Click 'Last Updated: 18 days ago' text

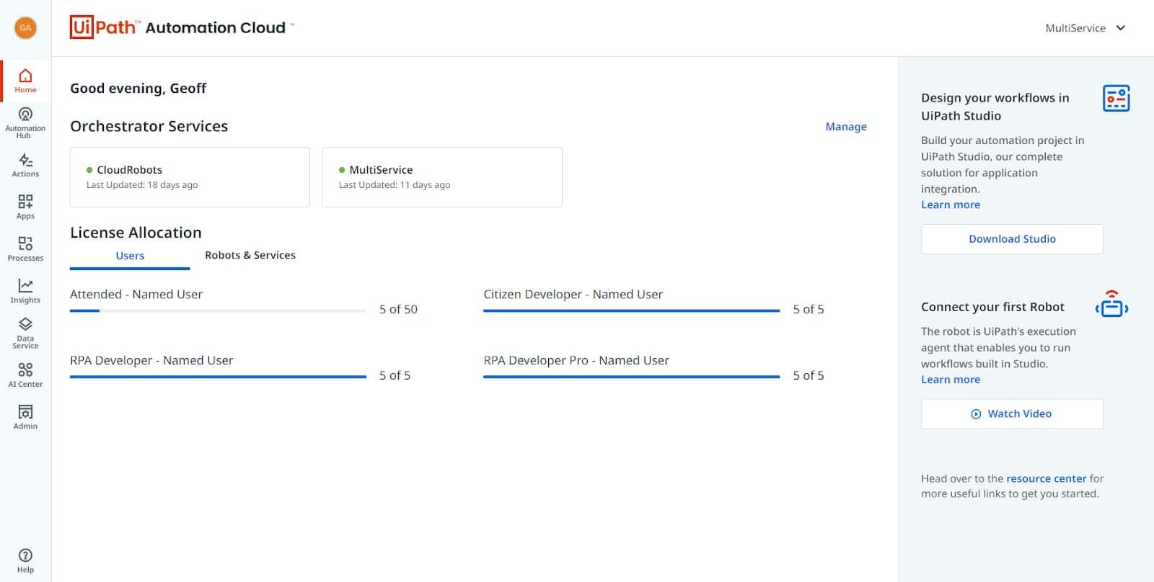coord(142,185)
